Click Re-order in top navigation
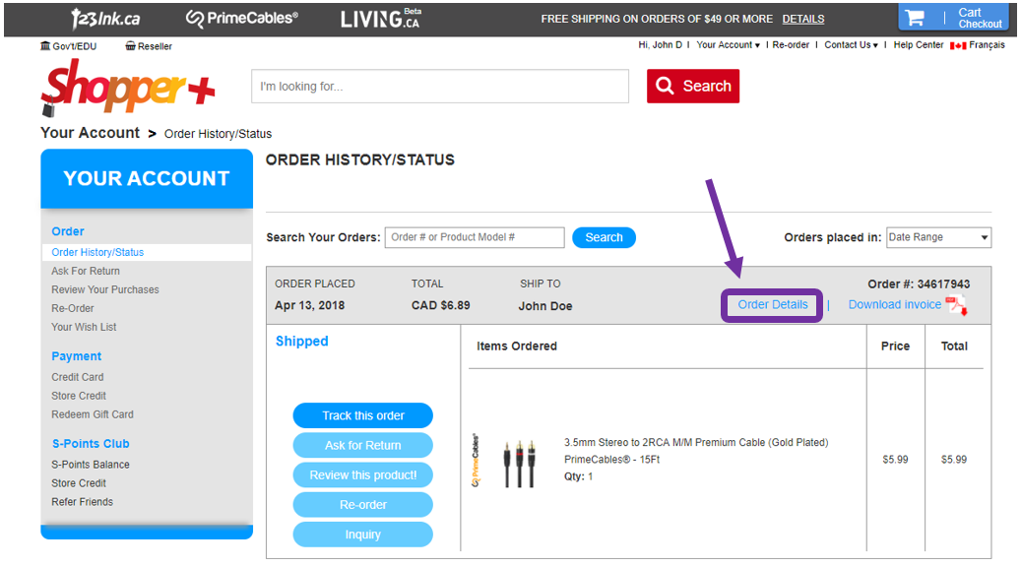This screenshot has height=567, width=1021. (791, 45)
